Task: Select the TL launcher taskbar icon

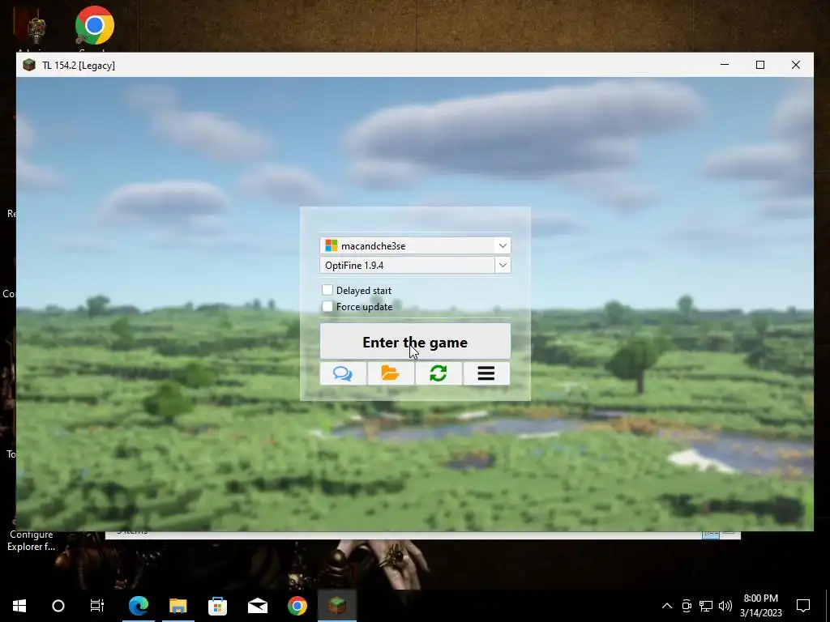Action: [337, 606]
